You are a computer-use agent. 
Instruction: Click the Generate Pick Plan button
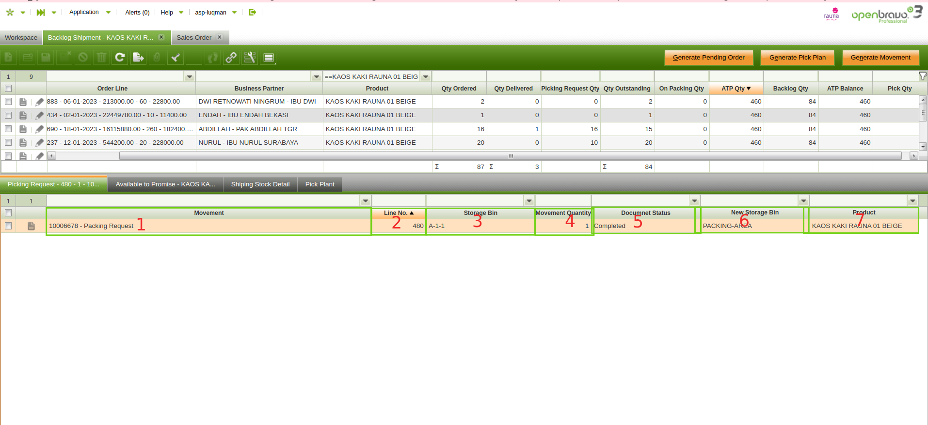pos(797,58)
